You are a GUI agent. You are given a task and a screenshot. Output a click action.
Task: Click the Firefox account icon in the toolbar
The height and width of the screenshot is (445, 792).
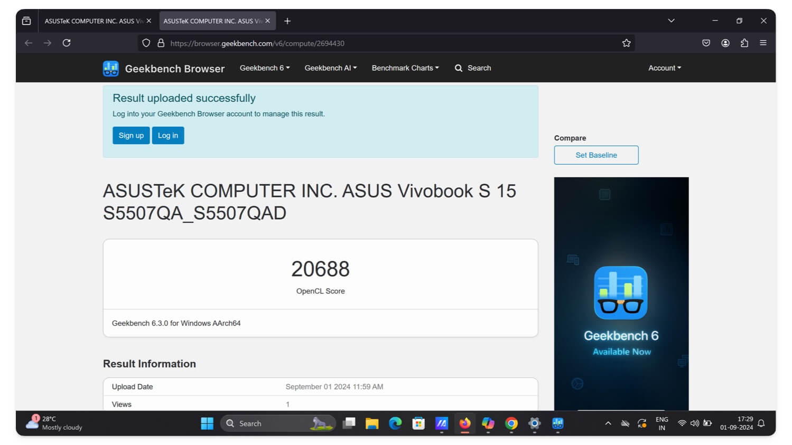[725, 43]
